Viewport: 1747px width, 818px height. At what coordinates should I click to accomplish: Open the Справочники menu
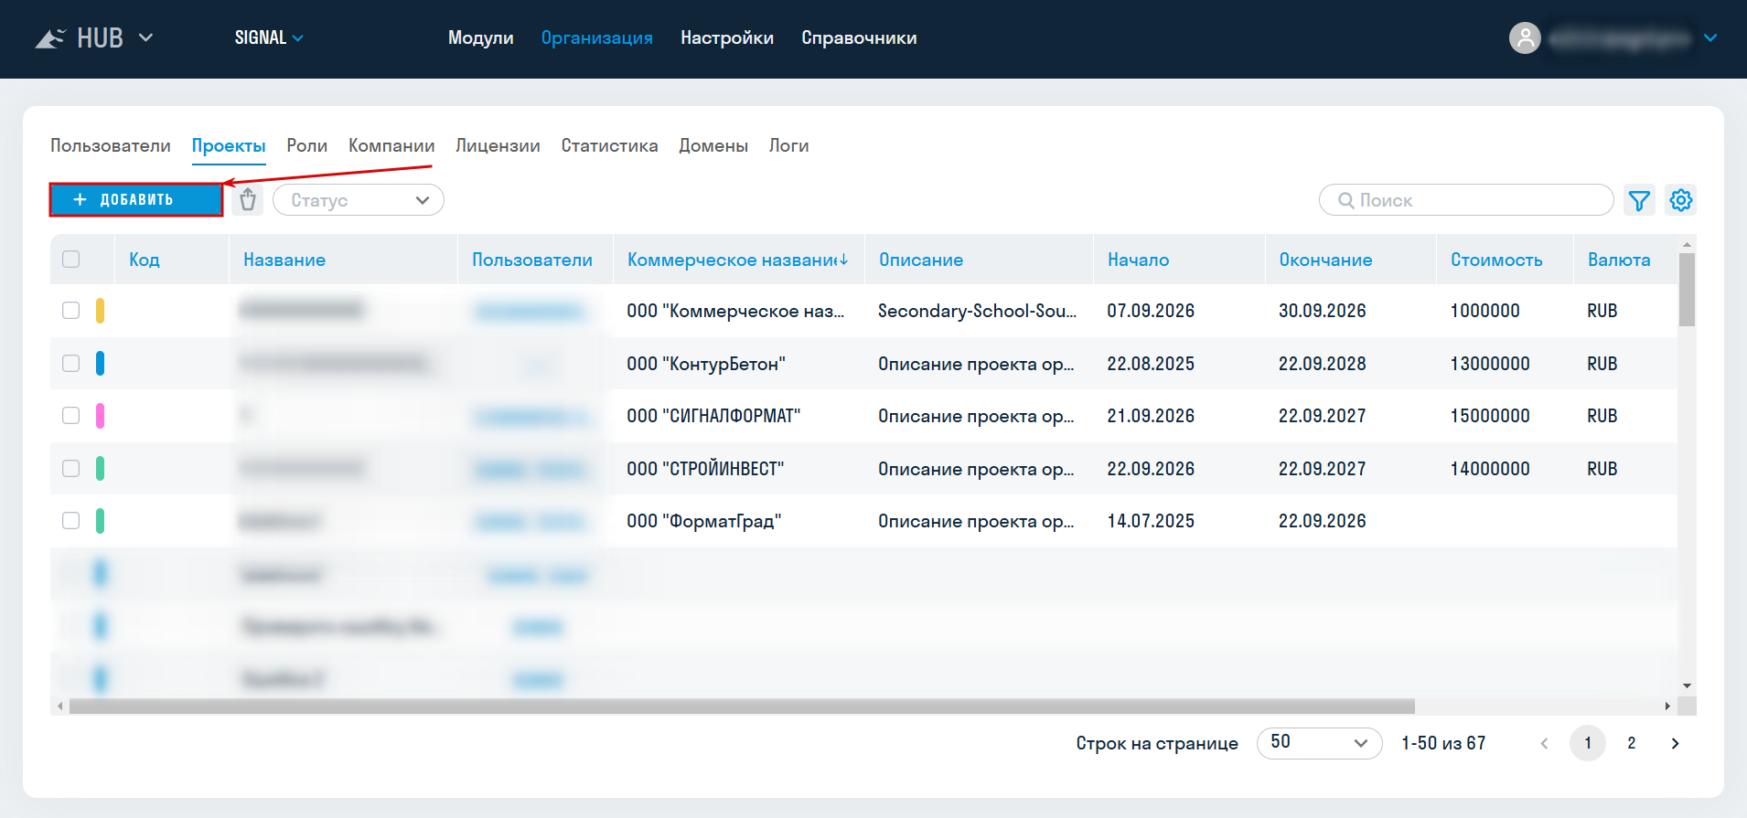[859, 38]
